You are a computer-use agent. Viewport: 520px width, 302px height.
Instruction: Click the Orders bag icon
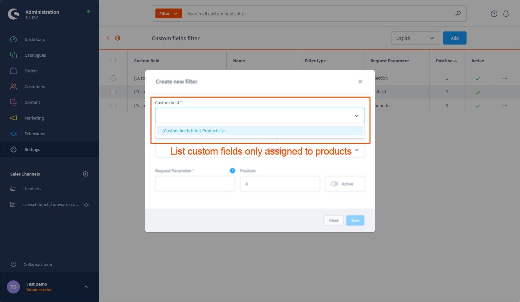(13, 71)
